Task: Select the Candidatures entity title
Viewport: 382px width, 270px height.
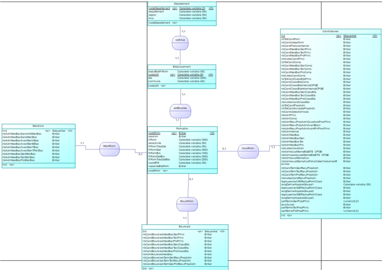Action: click(331, 32)
